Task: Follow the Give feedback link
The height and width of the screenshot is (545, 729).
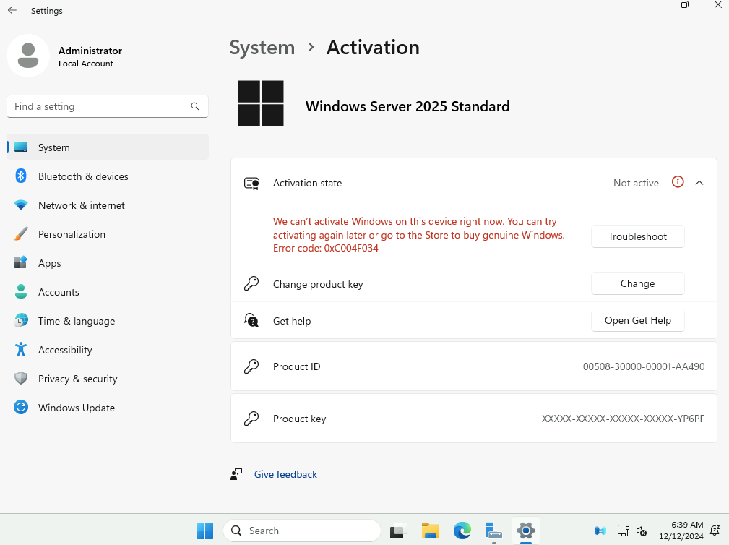Action: [285, 474]
